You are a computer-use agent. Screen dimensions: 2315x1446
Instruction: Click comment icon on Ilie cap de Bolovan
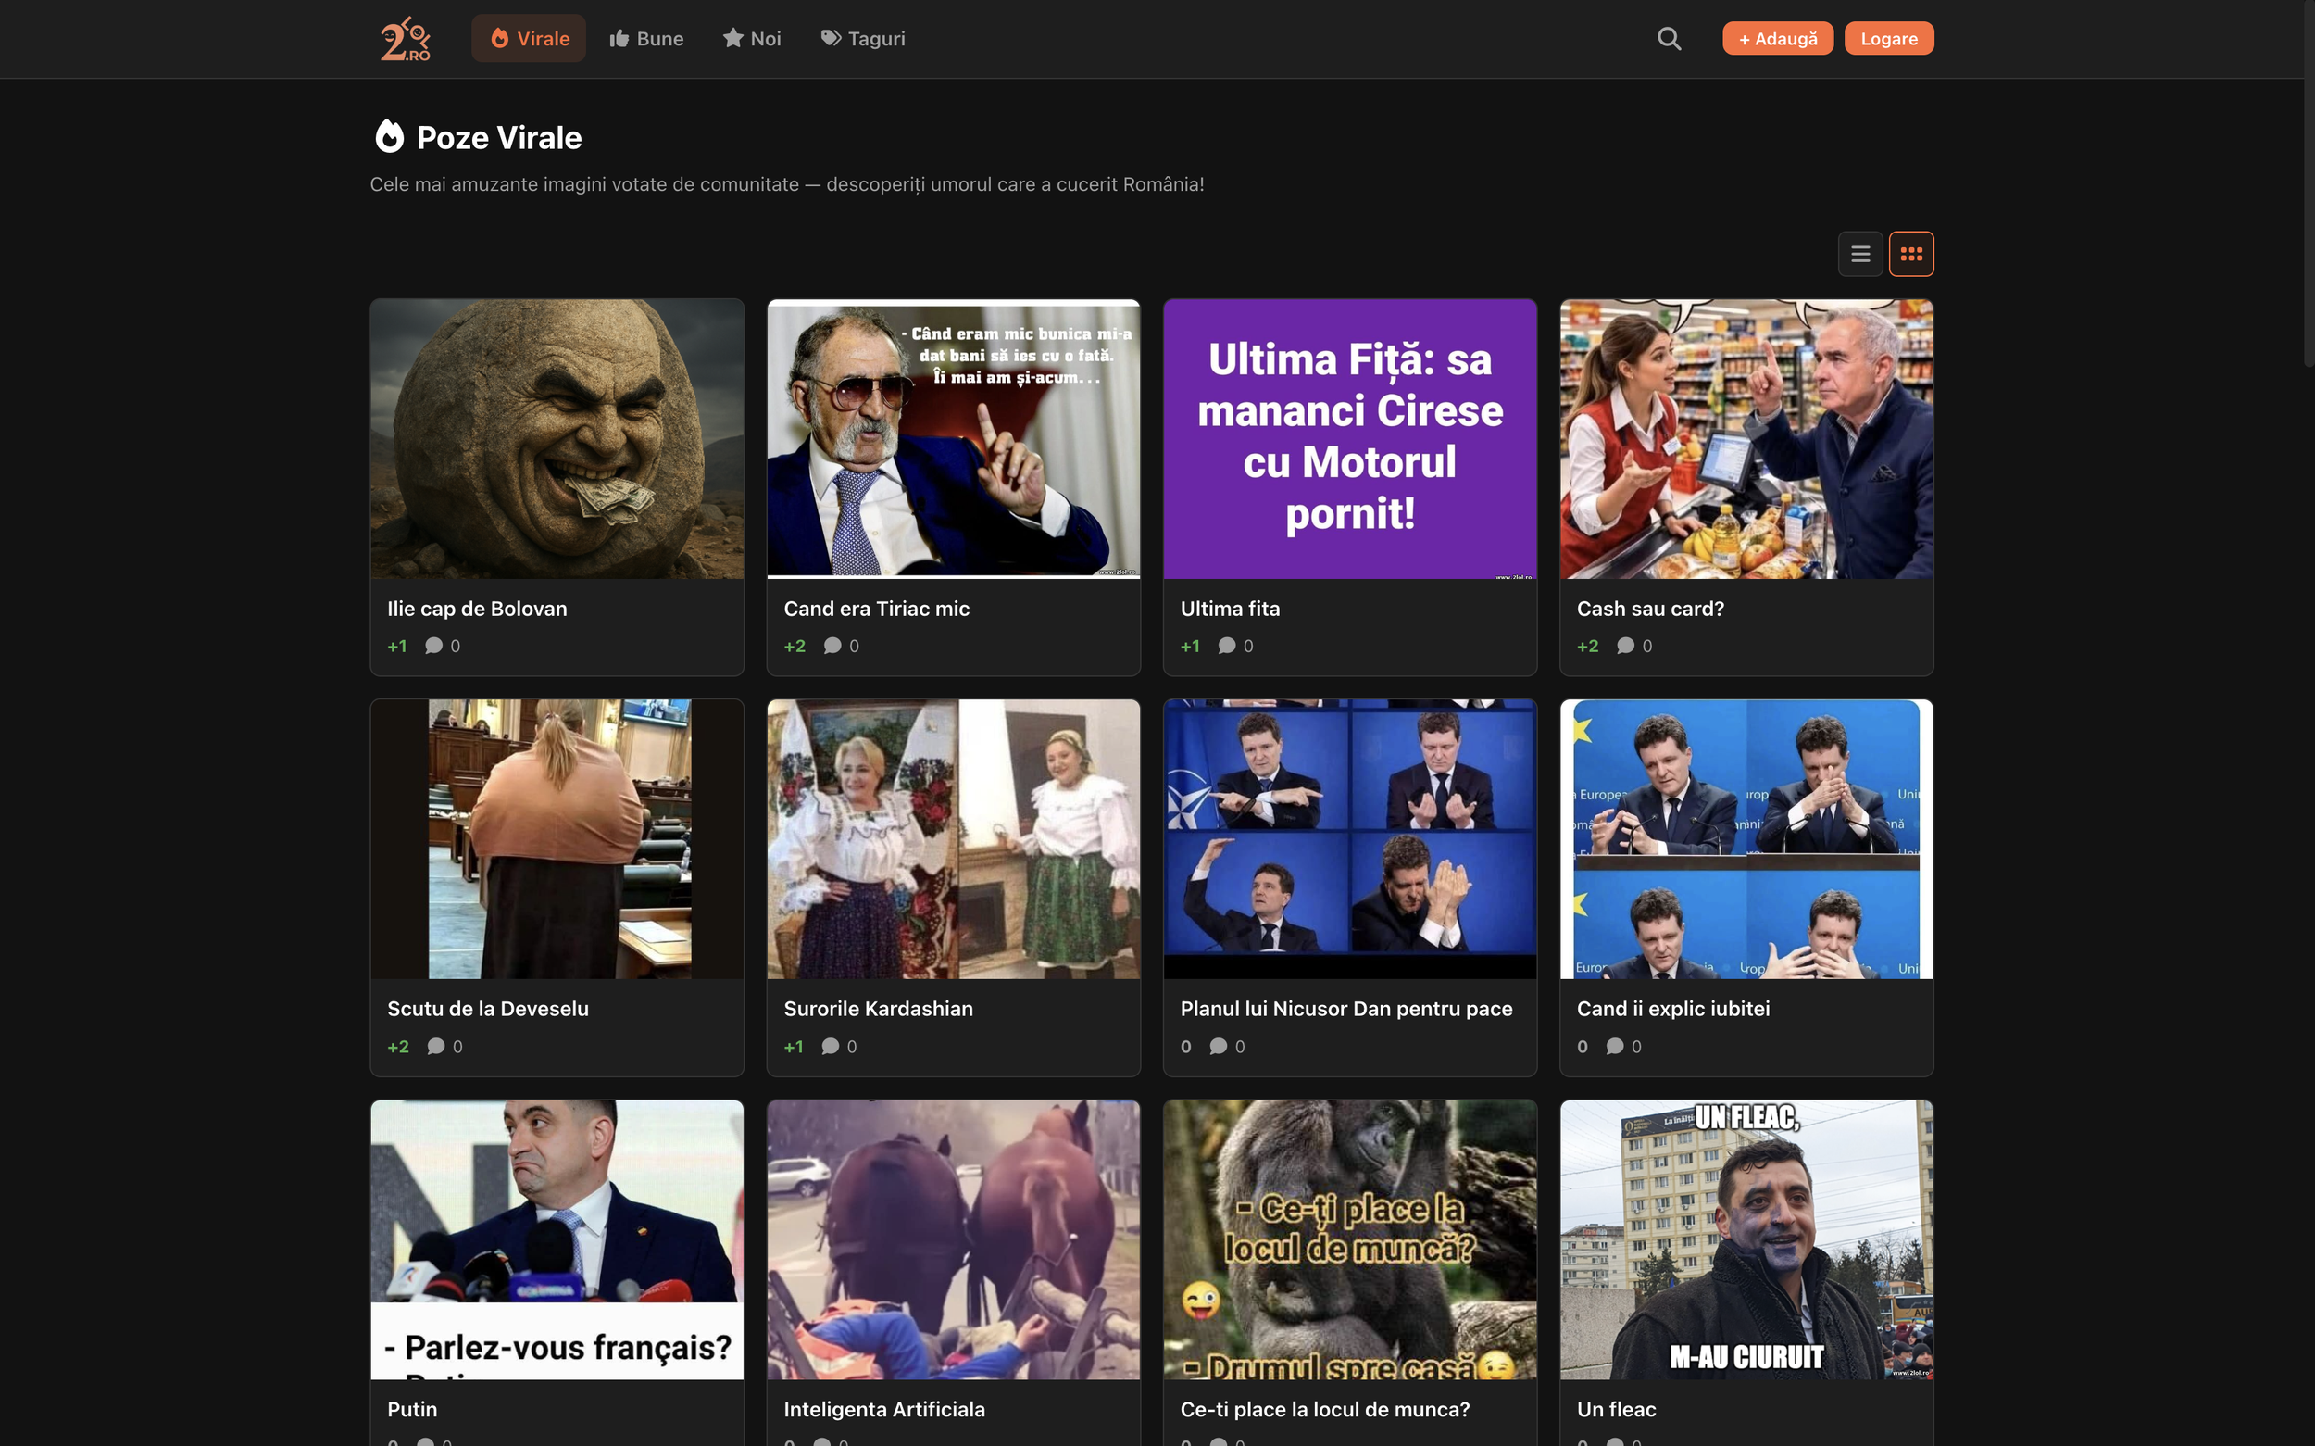(434, 646)
